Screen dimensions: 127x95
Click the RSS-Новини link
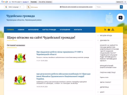(x=34, y=7)
